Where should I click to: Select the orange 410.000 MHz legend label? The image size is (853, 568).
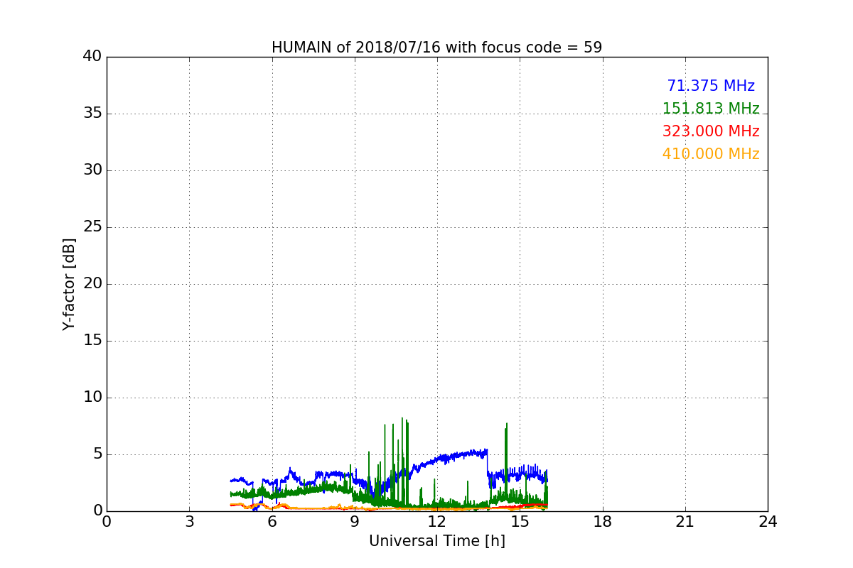tap(710, 154)
